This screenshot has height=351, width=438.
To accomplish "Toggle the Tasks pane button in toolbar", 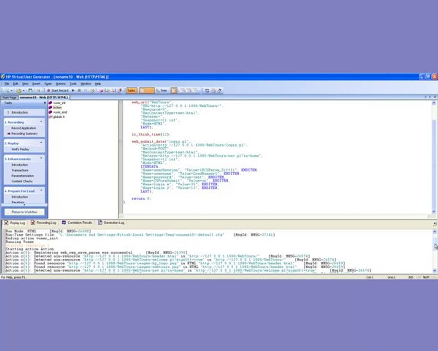I will pyautogui.click(x=131, y=90).
